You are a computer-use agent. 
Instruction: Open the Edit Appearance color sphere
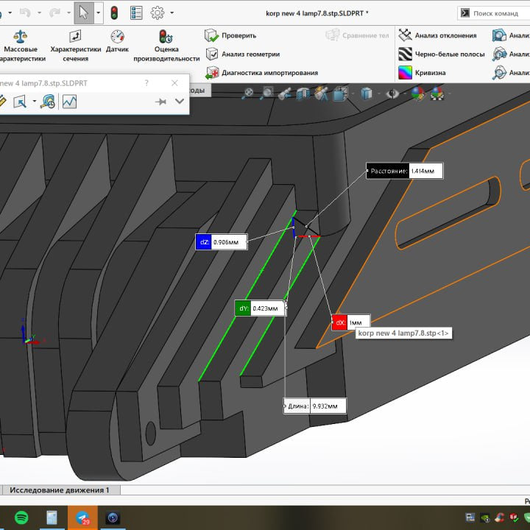(x=417, y=93)
